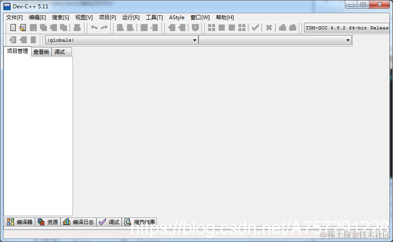Create a new source file with the blank page icon
Image resolution: width=393 pixels, height=242 pixels.
[x=13, y=28]
